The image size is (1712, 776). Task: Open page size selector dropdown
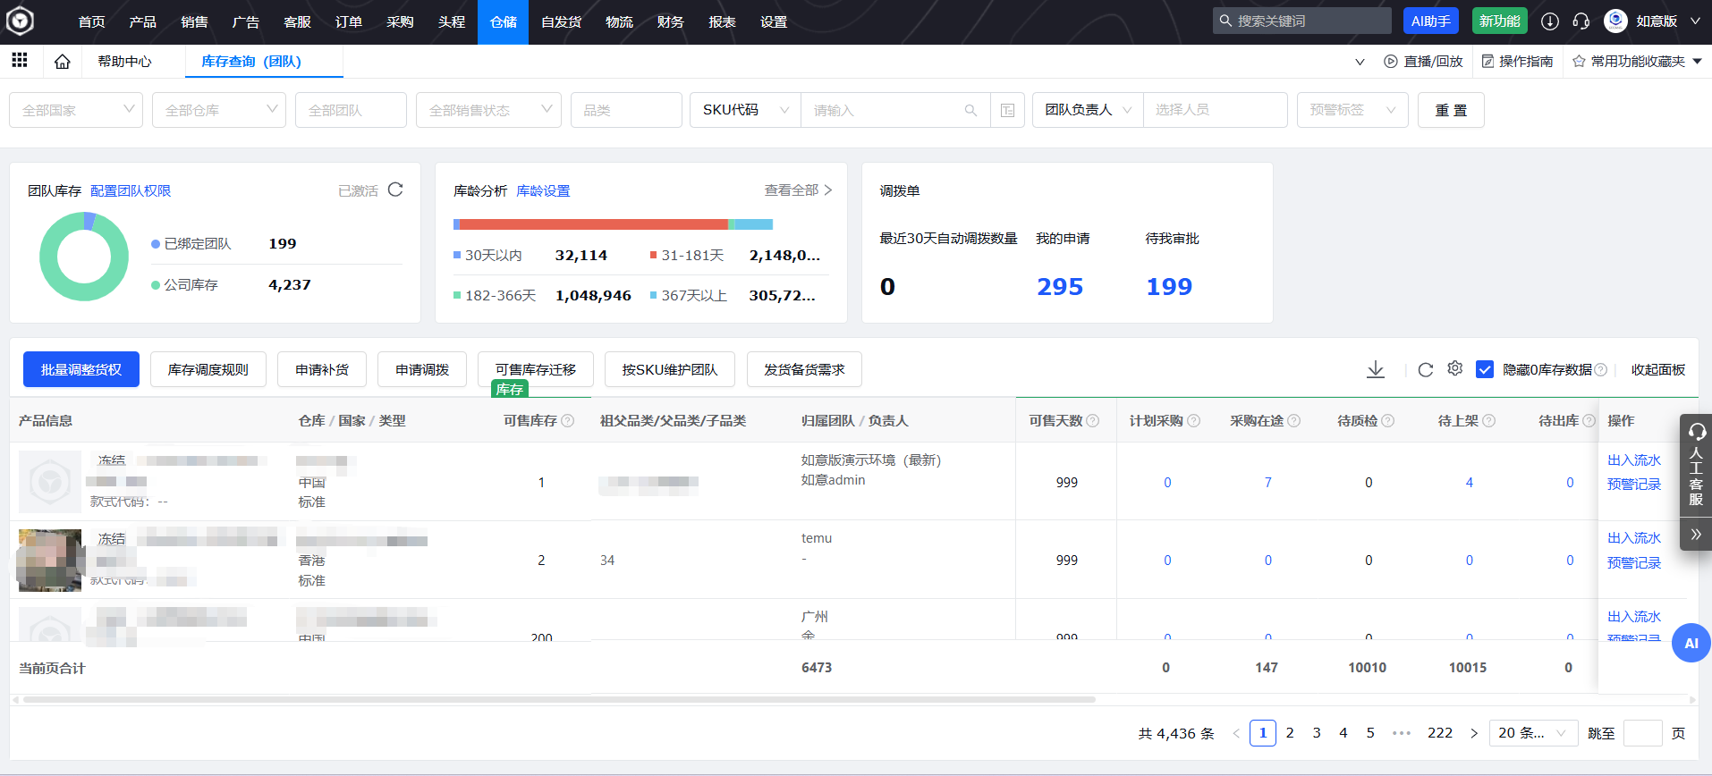(x=1533, y=733)
